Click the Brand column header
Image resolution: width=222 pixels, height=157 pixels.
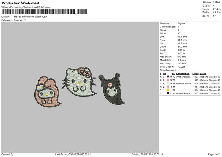click(203, 74)
